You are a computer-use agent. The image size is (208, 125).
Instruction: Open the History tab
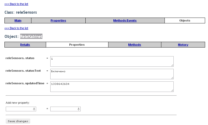point(183,45)
